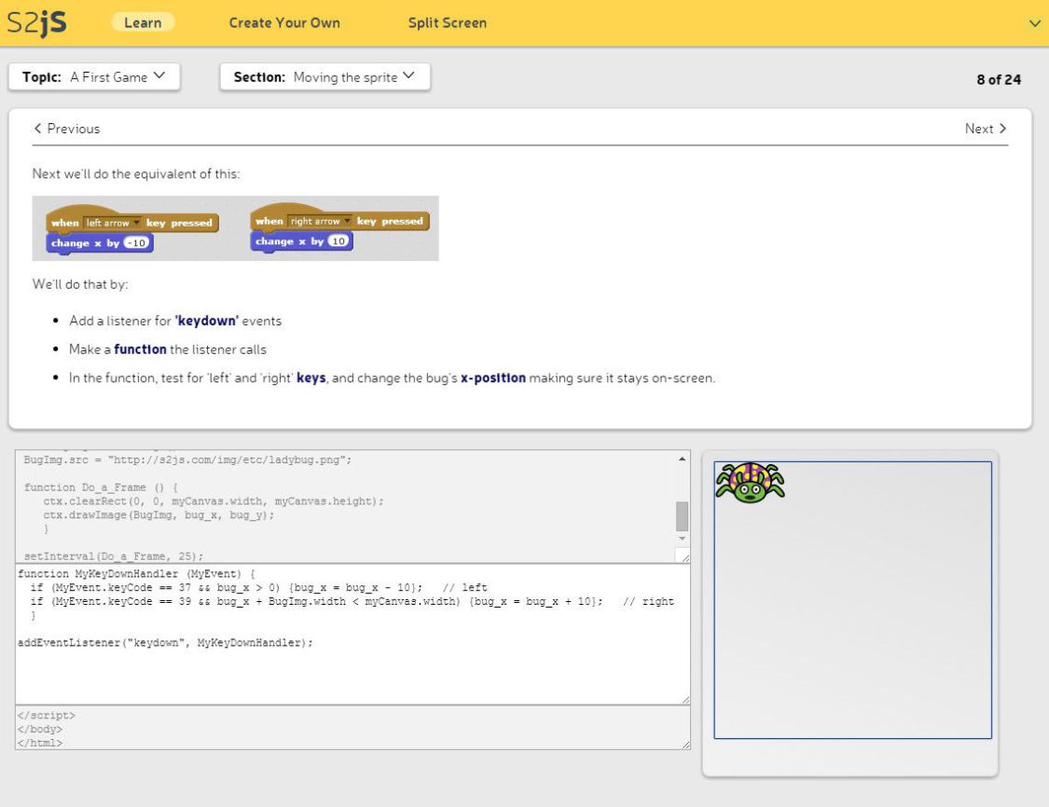Click the highlighted 'x-position' term
Screen dimensions: 1049x807
[x=492, y=378]
